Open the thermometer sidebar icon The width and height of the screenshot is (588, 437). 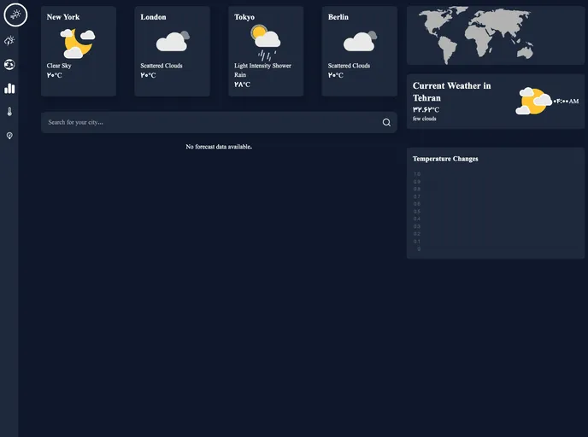pos(9,112)
